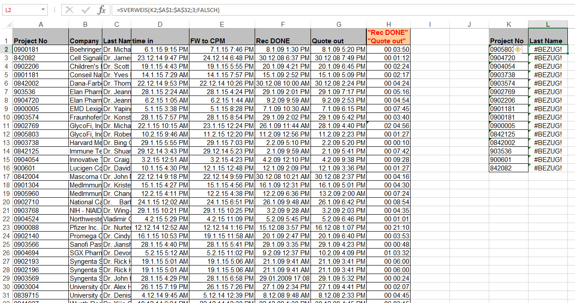This screenshot has height=303, width=575.
Task: Select the column J header
Action: 469,25
